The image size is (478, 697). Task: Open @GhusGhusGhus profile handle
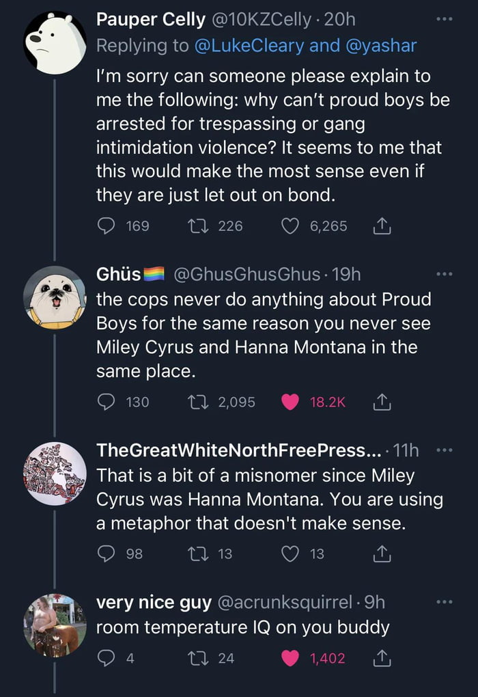coord(247,275)
